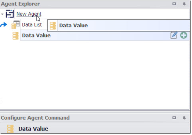Maximize the Agent Explorer panel
Image resolution: width=192 pixels, height=135 pixels.
[174, 4]
